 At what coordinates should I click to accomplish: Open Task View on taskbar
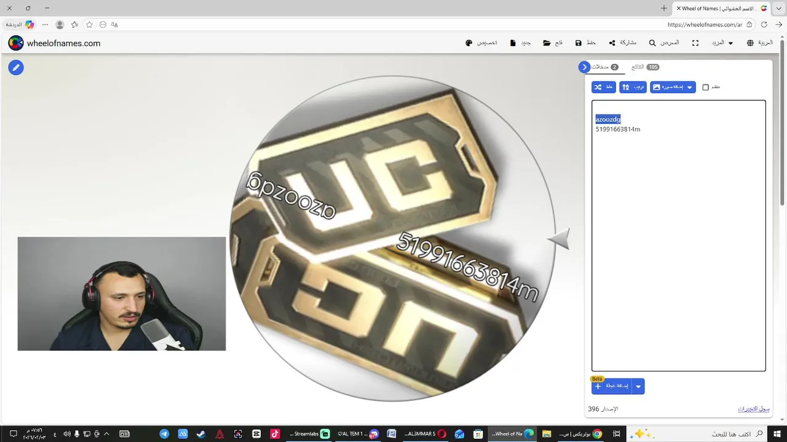616,434
